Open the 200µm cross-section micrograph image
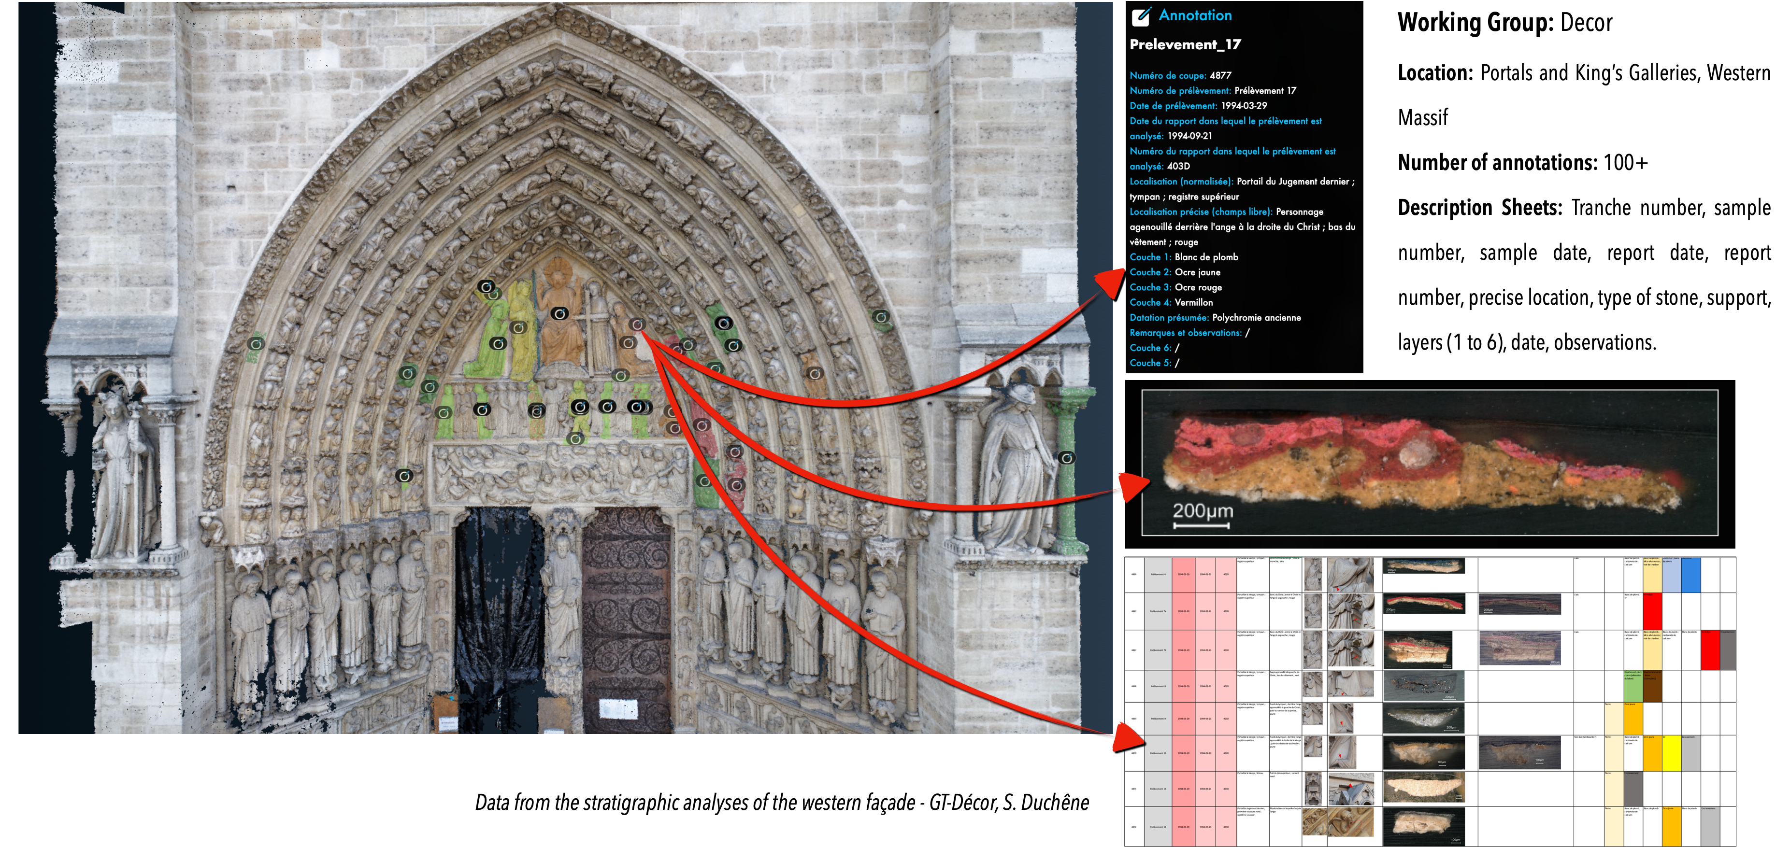This screenshot has width=1776, height=847. pos(1429,463)
